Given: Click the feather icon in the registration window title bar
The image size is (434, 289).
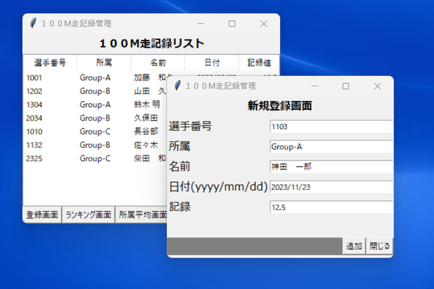Looking at the screenshot, I should click(178, 86).
